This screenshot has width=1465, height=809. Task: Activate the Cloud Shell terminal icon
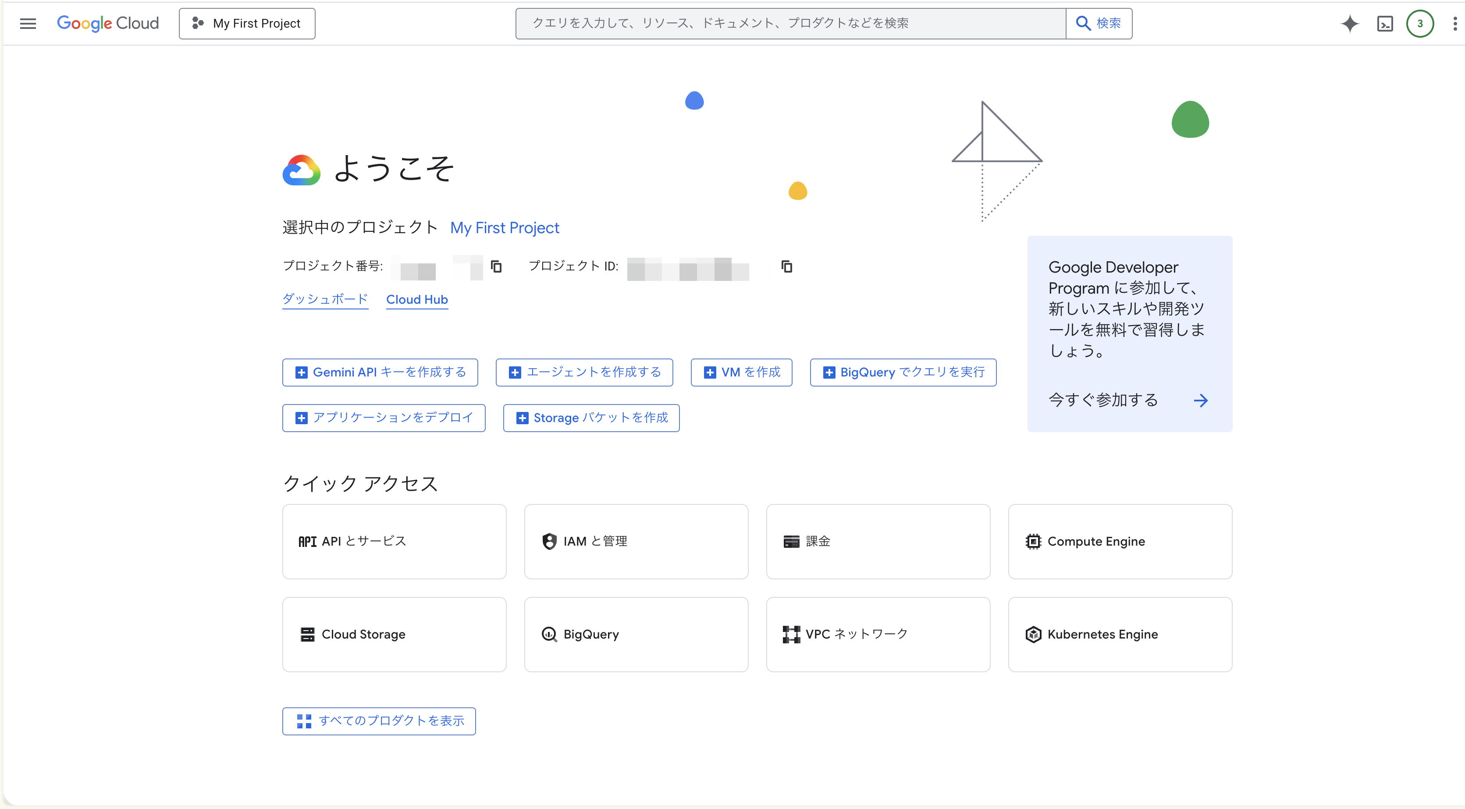[1385, 23]
